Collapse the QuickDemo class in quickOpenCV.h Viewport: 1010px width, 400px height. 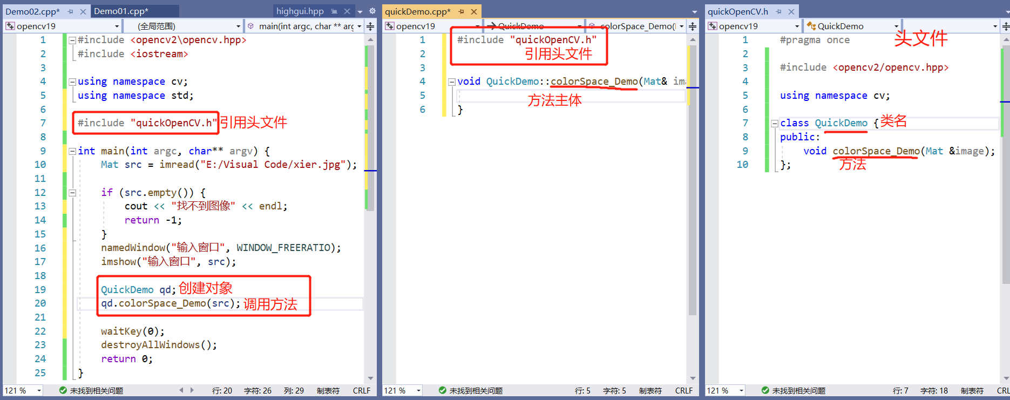pyautogui.click(x=775, y=123)
